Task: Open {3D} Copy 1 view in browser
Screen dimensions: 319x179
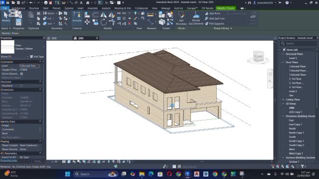Action: (296, 112)
